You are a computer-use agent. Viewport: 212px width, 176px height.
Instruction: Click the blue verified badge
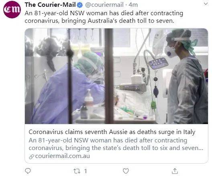[80, 5]
